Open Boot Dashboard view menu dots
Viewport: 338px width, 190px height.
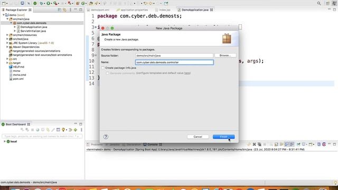(x=81, y=130)
